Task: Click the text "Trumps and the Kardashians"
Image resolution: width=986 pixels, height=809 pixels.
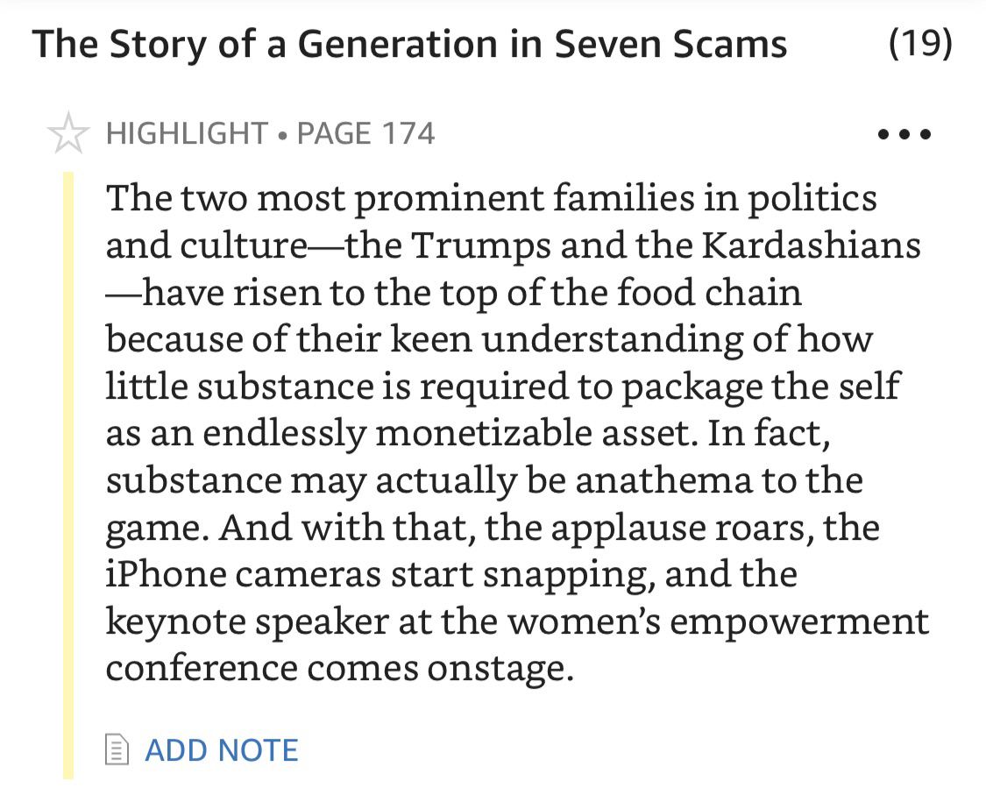Action: point(665,245)
